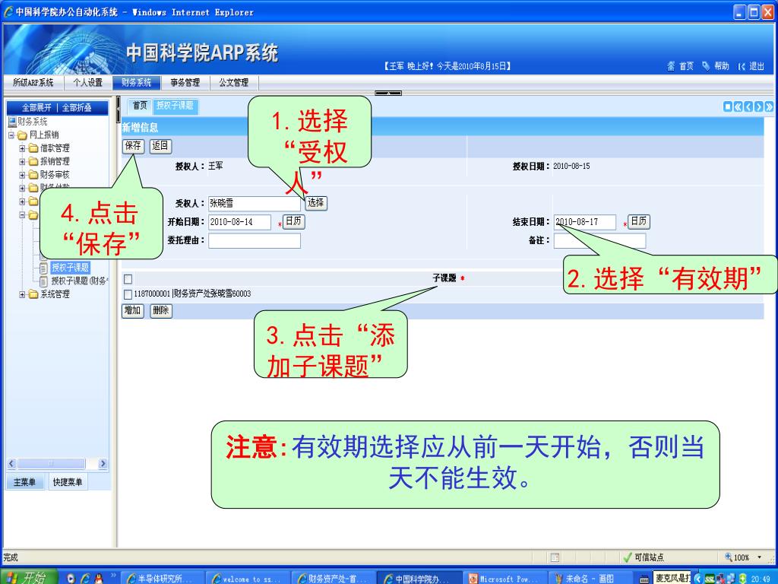Collapse the 网上报销 tree node
778x584 pixels.
[x=11, y=135]
